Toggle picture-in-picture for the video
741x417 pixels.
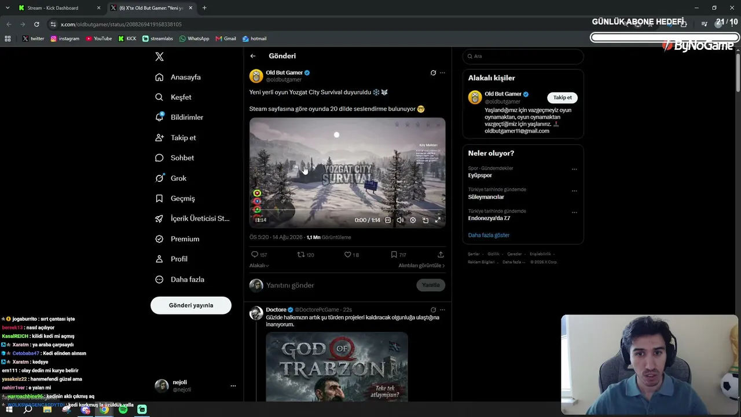click(425, 220)
